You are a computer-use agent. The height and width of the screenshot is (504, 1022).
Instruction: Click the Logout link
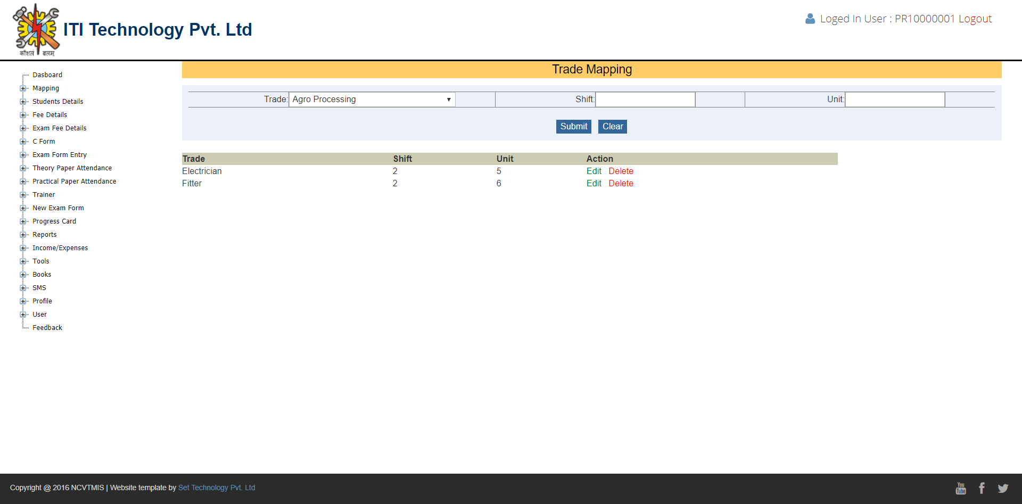coord(975,19)
